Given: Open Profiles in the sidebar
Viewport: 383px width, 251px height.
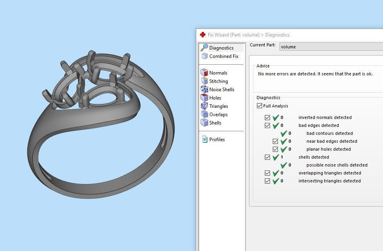Looking at the screenshot, I should tap(217, 139).
